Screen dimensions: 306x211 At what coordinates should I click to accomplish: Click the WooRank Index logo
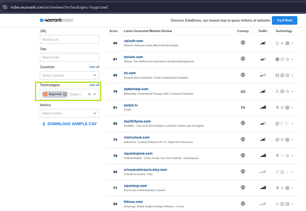pos(56,20)
